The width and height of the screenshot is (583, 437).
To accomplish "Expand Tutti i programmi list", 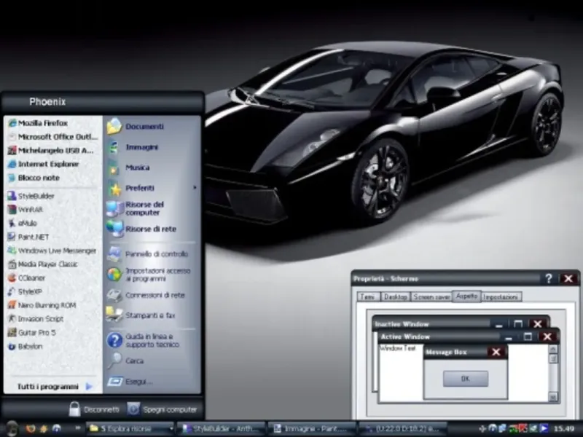I will click(x=55, y=386).
